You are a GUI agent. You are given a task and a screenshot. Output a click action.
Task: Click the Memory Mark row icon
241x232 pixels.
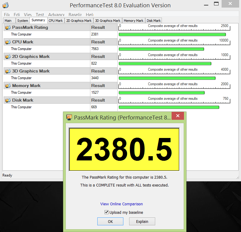(8, 86)
